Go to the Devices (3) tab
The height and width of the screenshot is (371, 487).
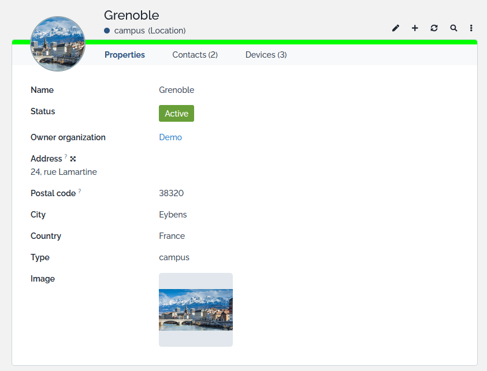pos(266,55)
